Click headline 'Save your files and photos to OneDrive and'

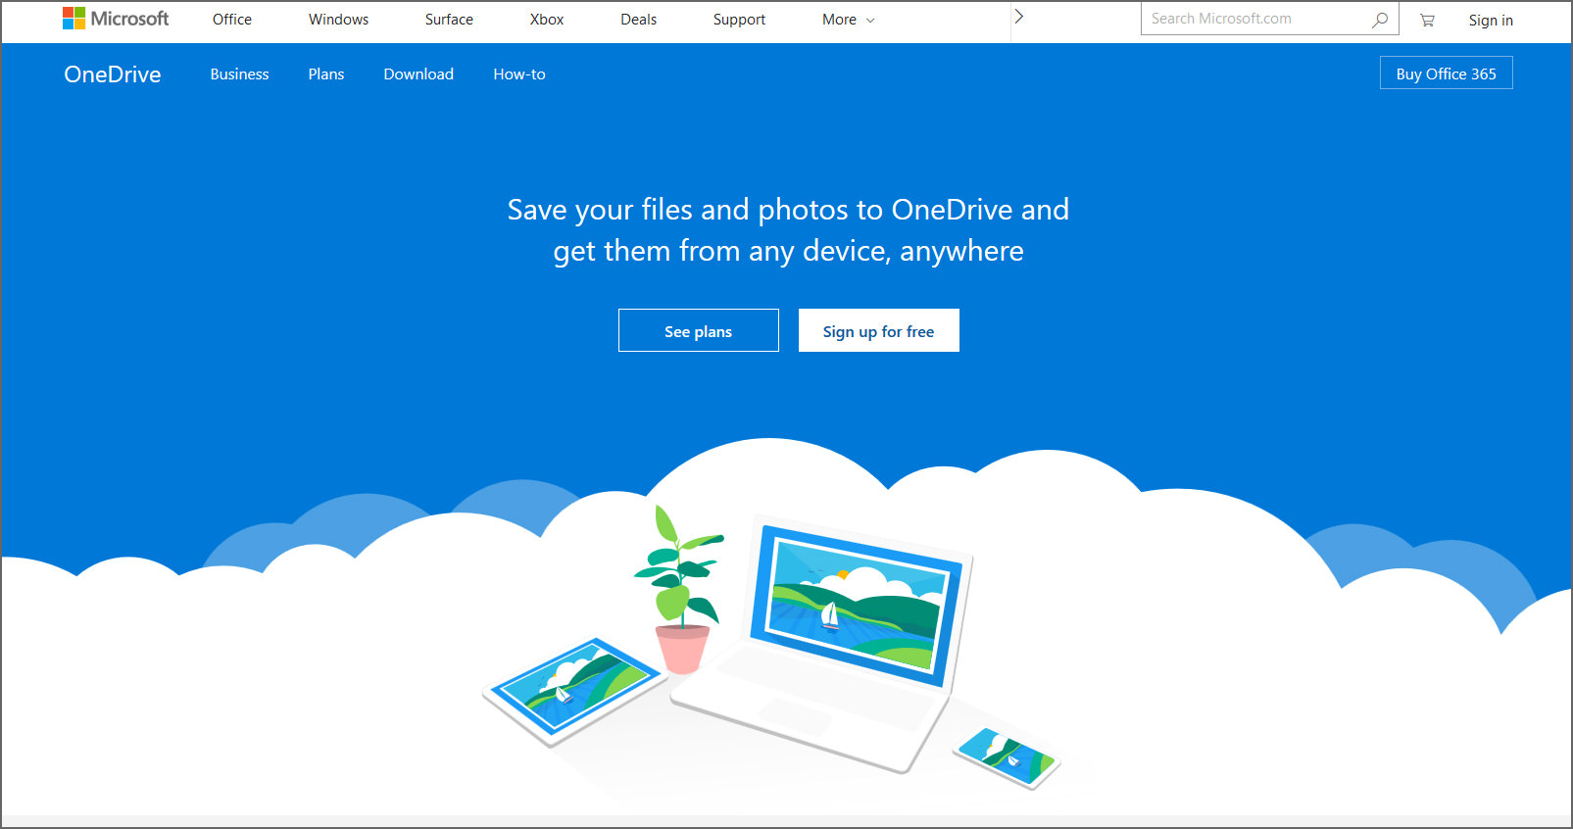tap(788, 210)
